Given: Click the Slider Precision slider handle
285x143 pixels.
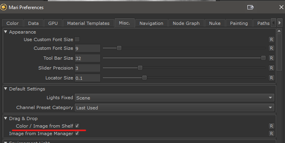Looking at the screenshot, I should pyautogui.click(x=140, y=68).
